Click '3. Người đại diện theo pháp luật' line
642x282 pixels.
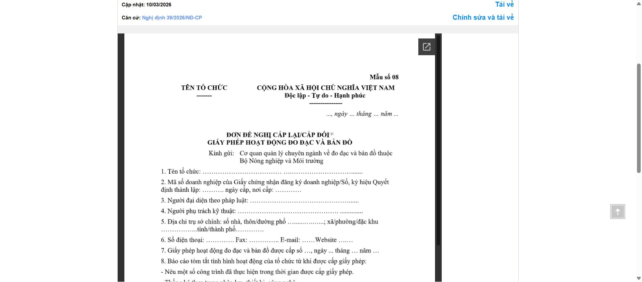coord(260,201)
